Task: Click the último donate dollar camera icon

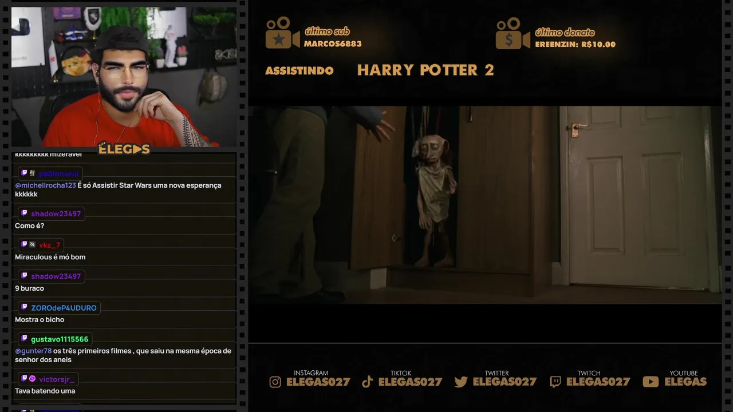Action: [513, 33]
